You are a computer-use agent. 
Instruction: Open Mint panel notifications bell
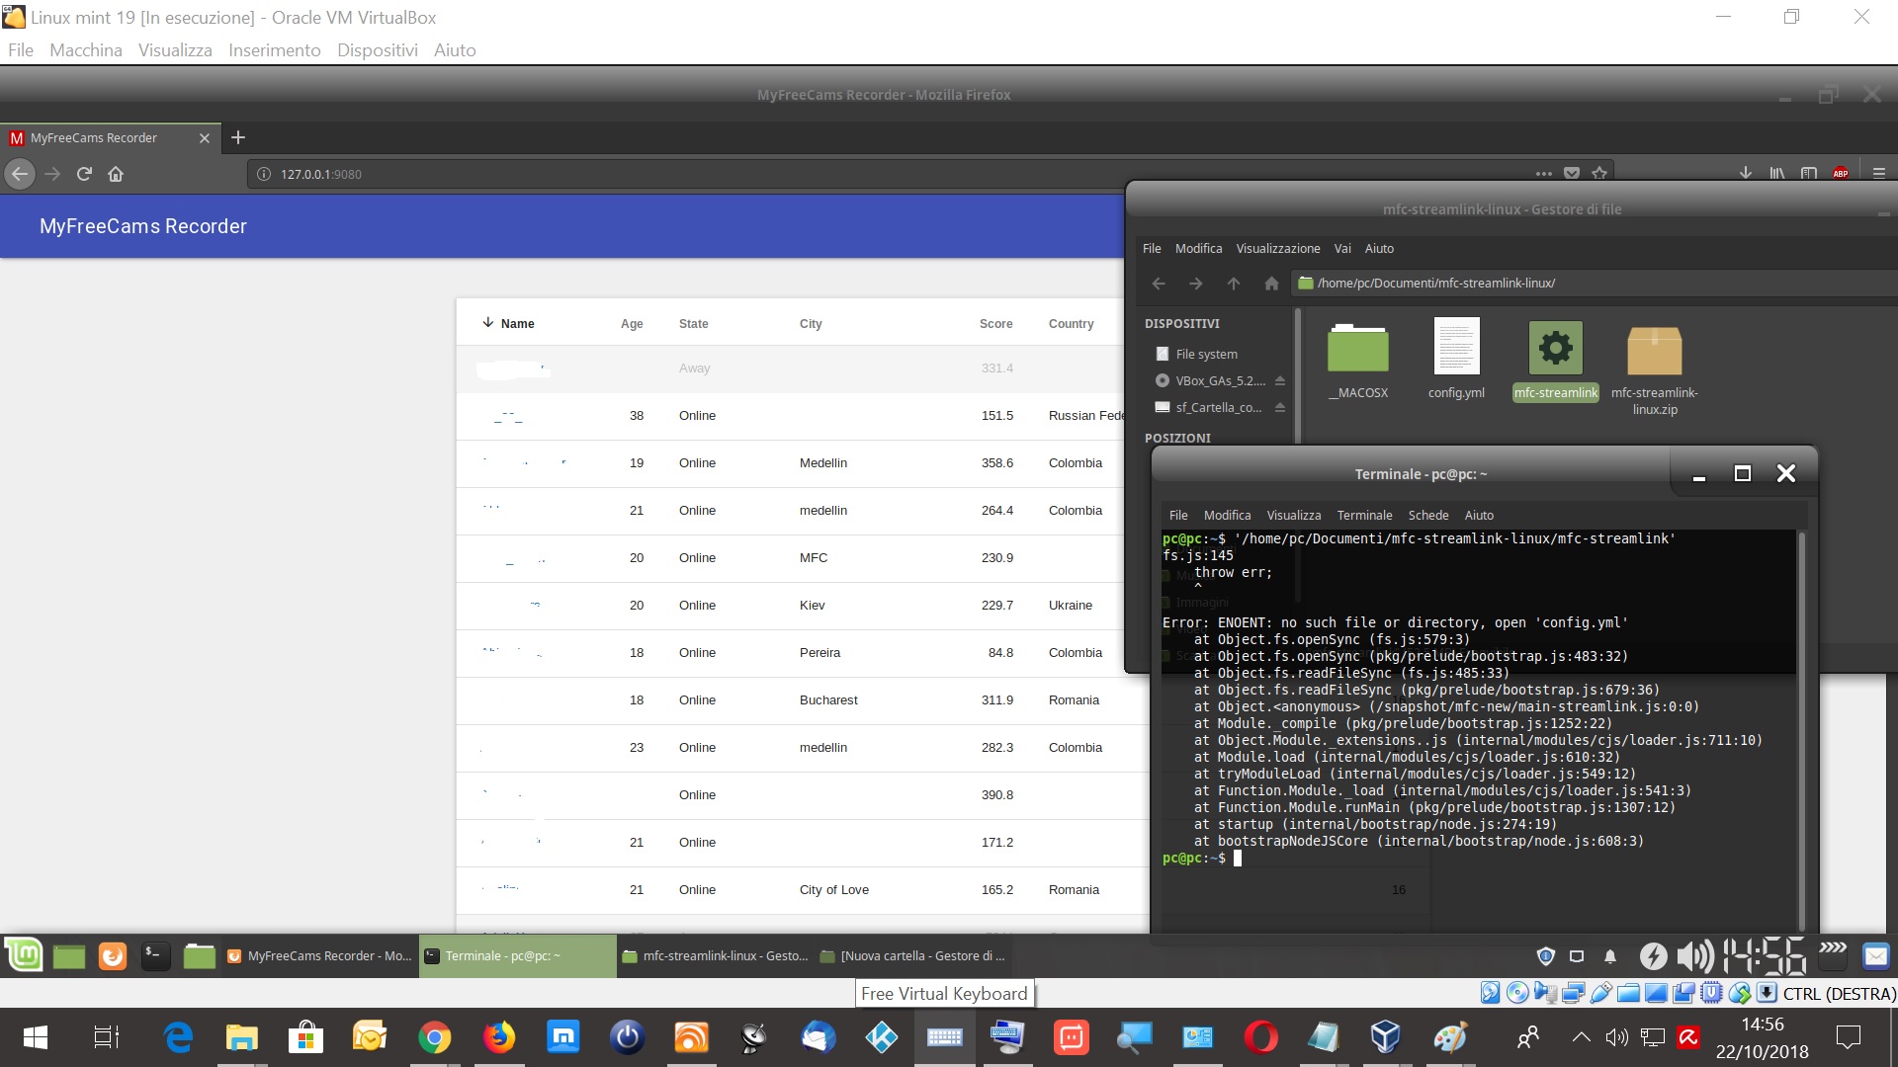pos(1610,956)
